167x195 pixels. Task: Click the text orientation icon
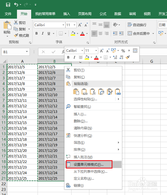pyautogui.click(x=115, y=25)
